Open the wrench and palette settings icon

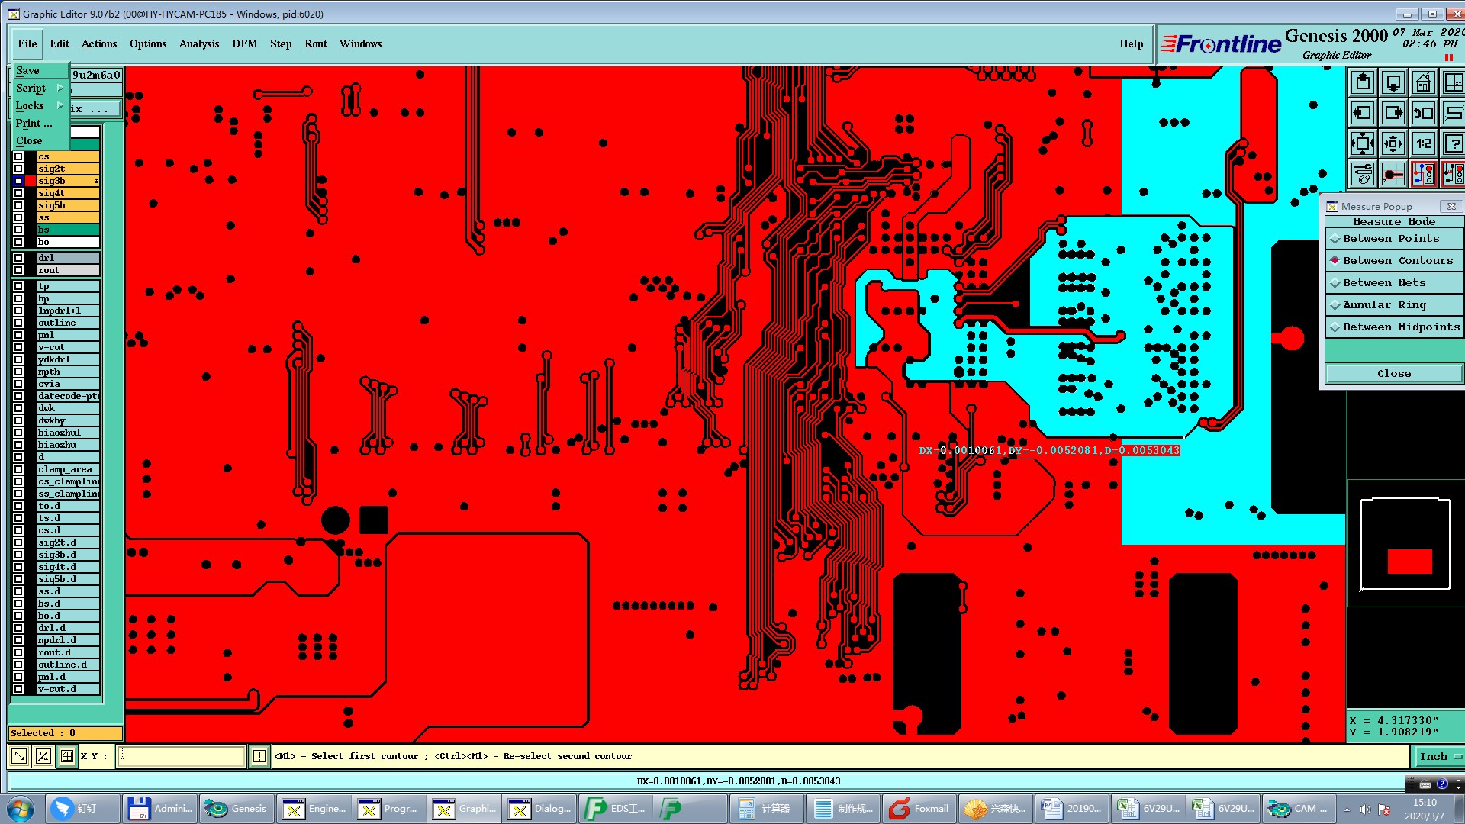(1362, 174)
